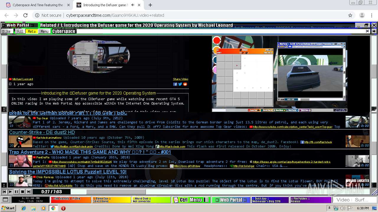Open the volume control in the system tray
This screenshot has height=212, width=378.
343,208
